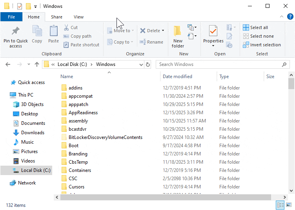This screenshot has width=295, height=210.
Task: Switch to the Share tab
Action: (x=56, y=17)
